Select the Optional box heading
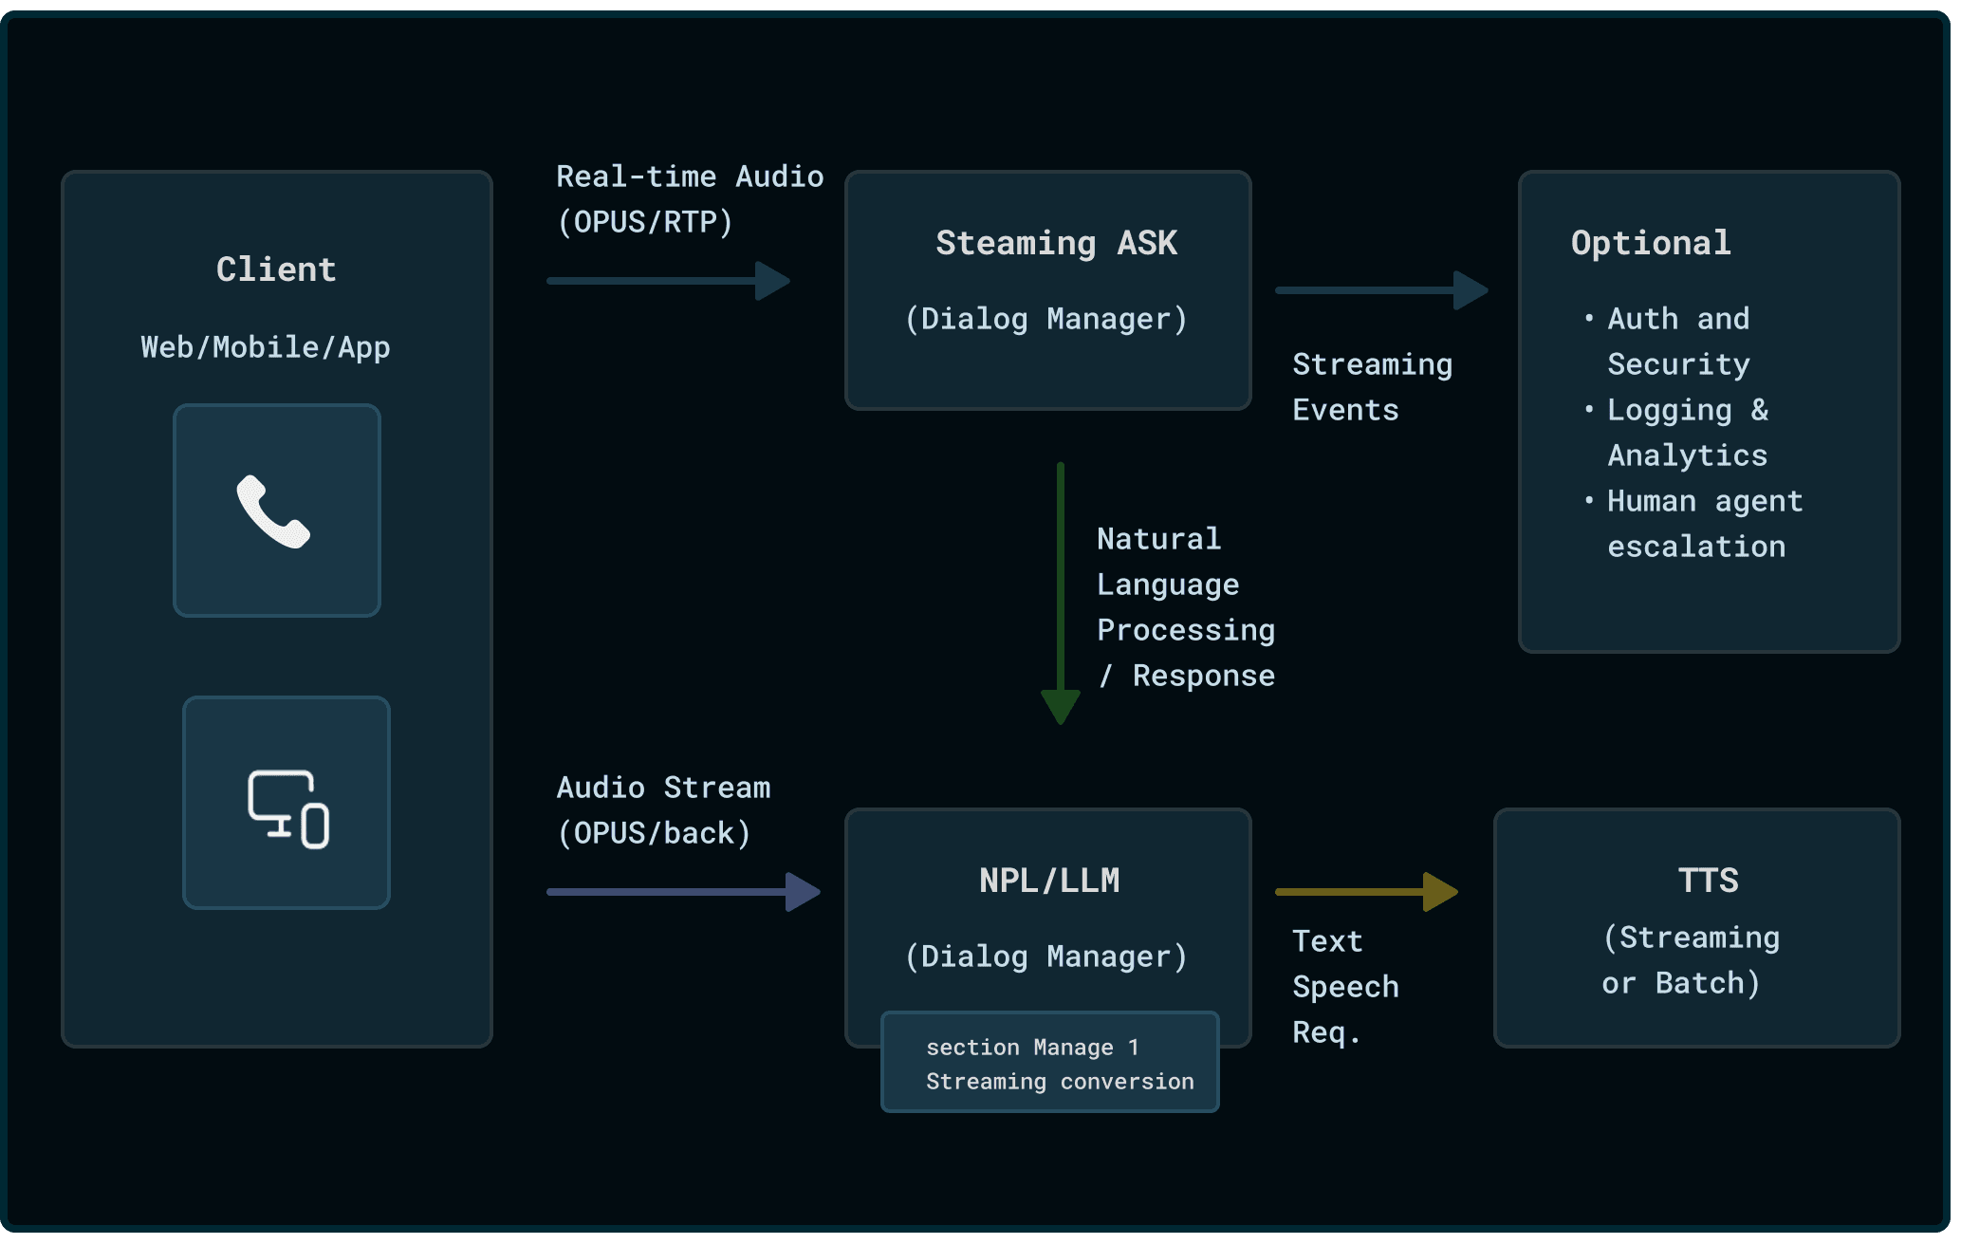This screenshot has width=1961, height=1244. point(1651,243)
